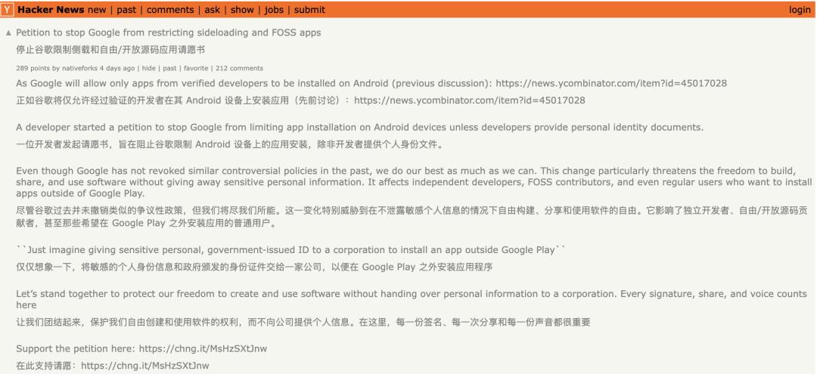Viewport: 817px width, 374px height.
Task: Open the comments page in header
Action: click(x=170, y=9)
